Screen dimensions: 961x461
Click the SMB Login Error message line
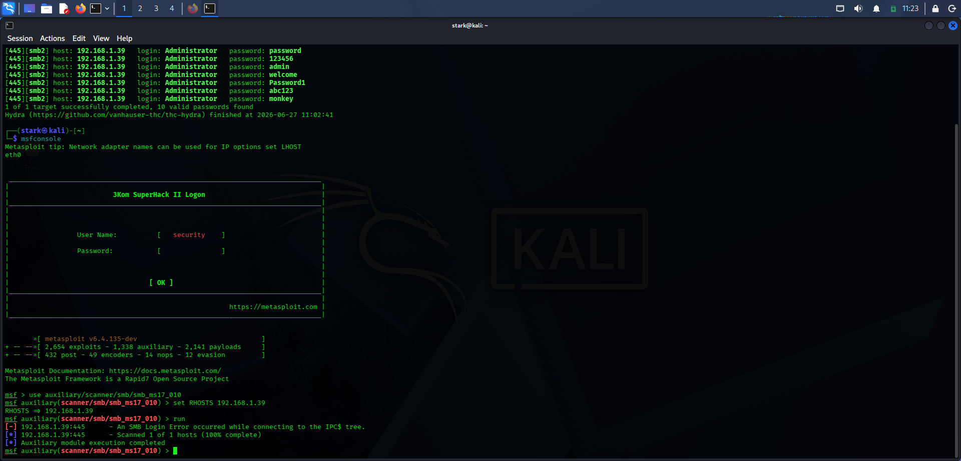185,427
